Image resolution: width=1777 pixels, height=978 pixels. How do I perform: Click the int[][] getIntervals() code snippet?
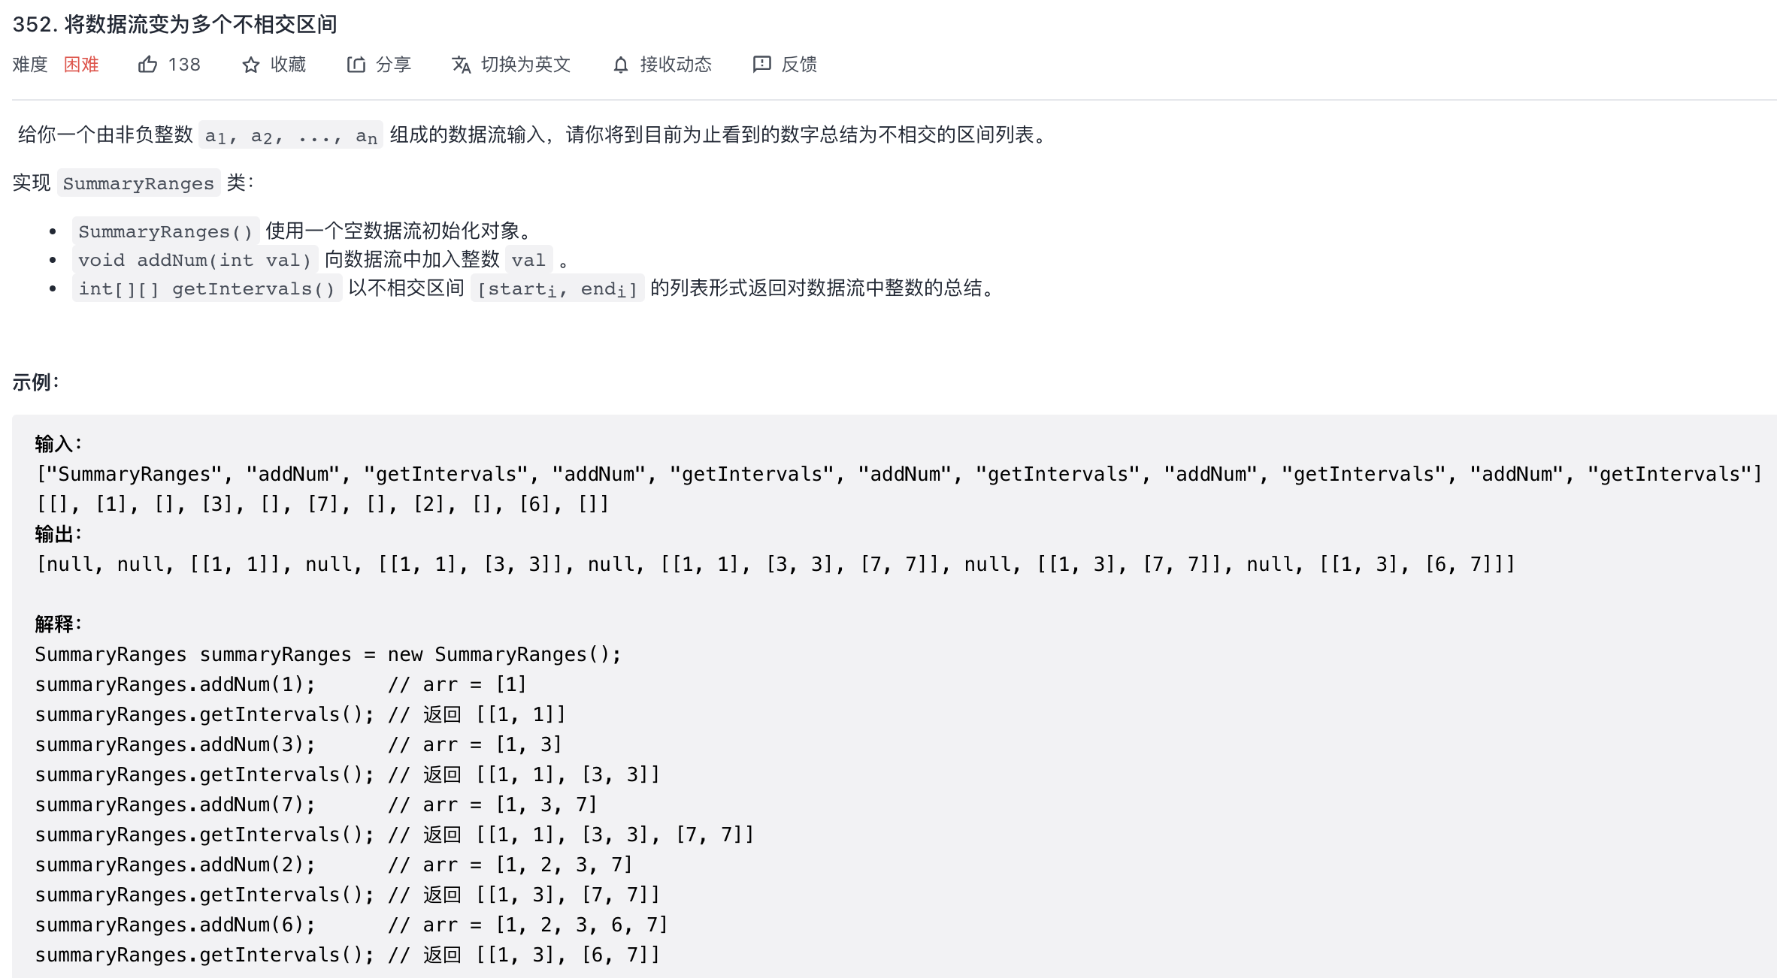pos(207,288)
